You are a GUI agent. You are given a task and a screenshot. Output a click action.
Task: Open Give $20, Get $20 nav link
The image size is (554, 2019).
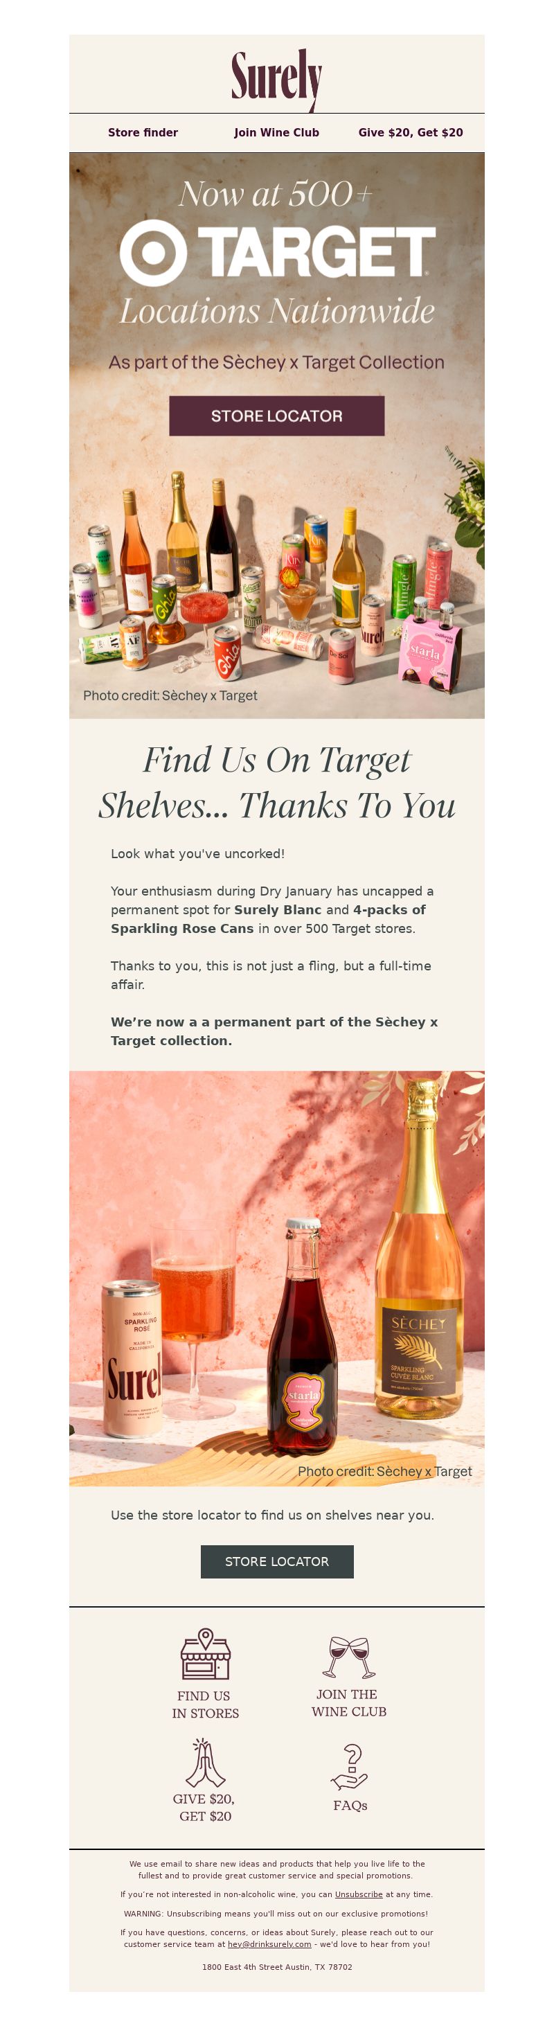411,132
